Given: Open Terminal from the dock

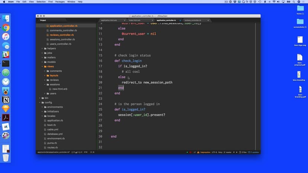Looking at the screenshot, I should tap(6, 63).
